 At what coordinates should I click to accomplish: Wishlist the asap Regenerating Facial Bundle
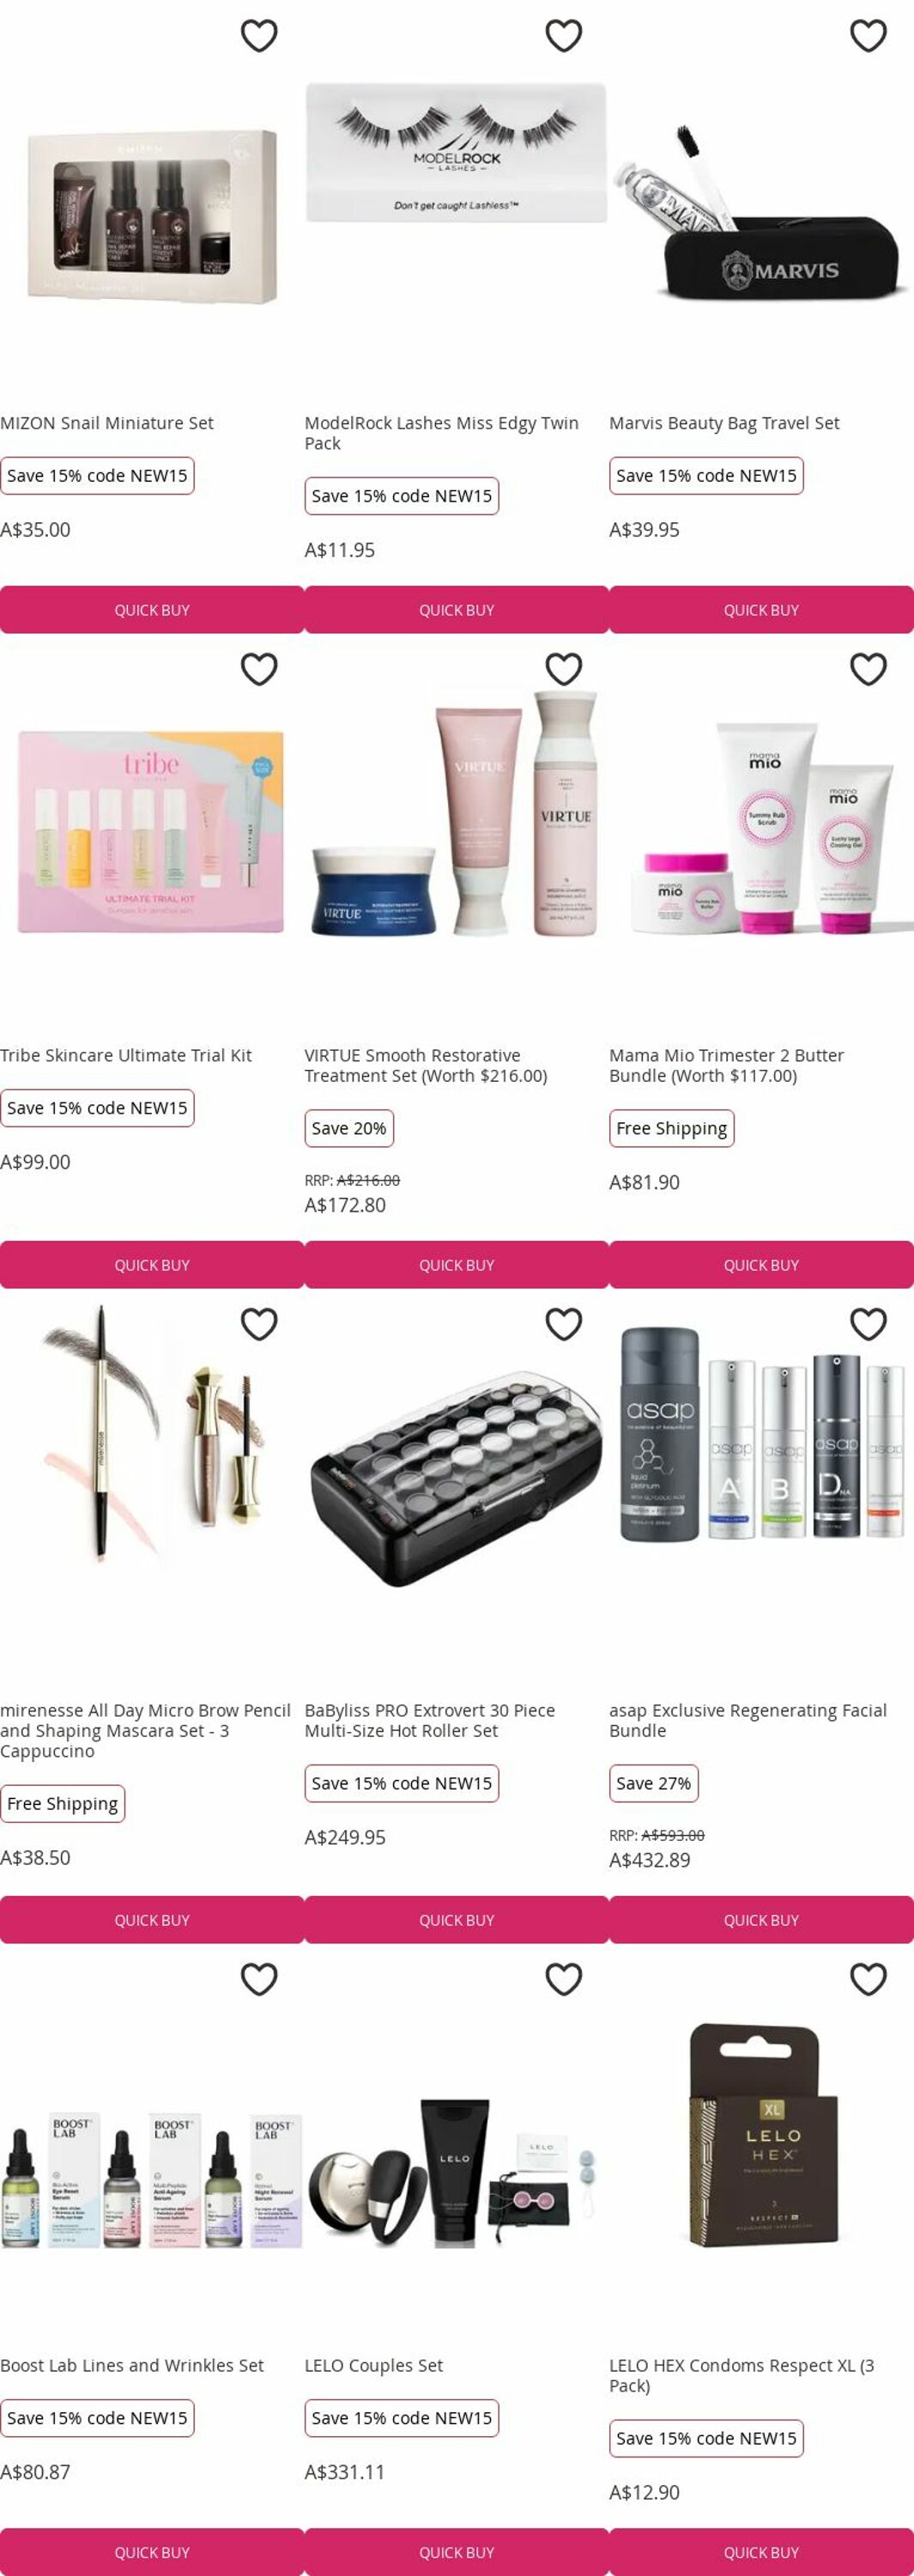coord(868,1324)
